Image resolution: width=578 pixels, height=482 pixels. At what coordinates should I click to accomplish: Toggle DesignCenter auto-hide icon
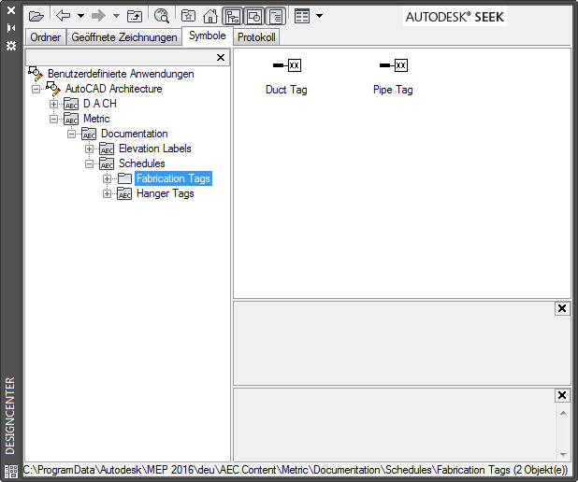11,28
